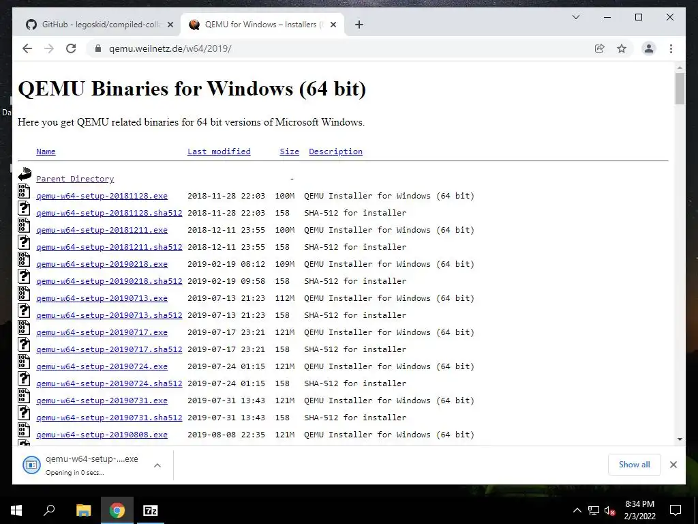Open the Parent Directory link
This screenshot has width=698, height=524.
pyautogui.click(x=75, y=179)
